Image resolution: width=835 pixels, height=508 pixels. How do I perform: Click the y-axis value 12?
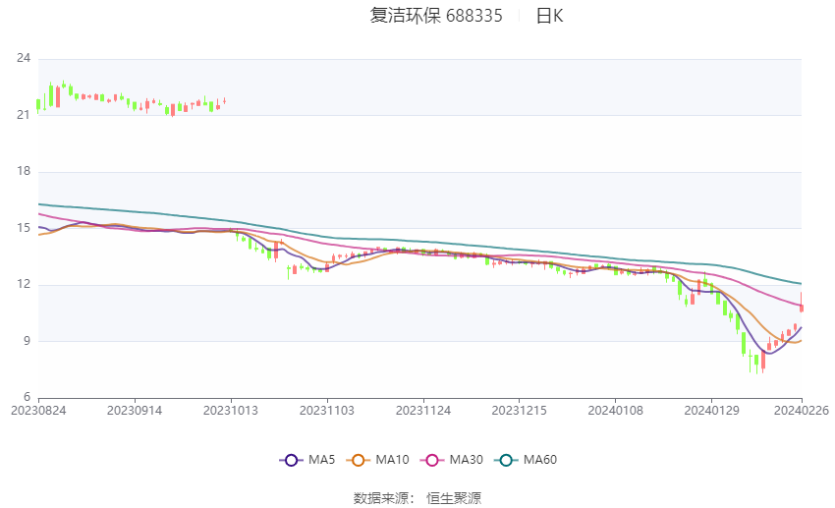(24, 284)
